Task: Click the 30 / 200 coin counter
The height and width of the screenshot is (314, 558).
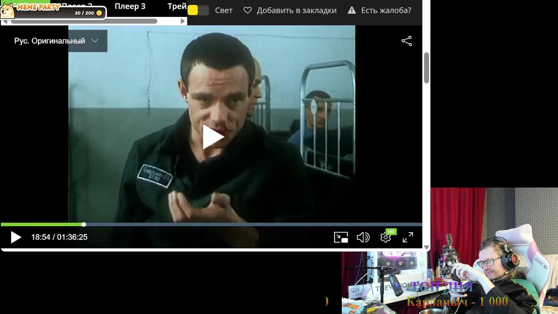Action: (88, 13)
